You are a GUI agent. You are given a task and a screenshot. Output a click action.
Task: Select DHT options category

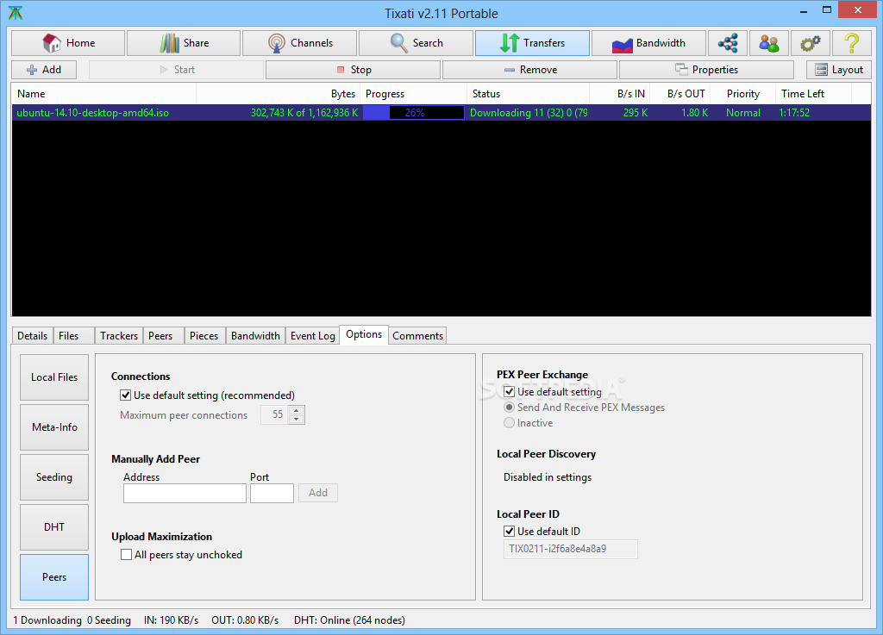click(x=54, y=527)
